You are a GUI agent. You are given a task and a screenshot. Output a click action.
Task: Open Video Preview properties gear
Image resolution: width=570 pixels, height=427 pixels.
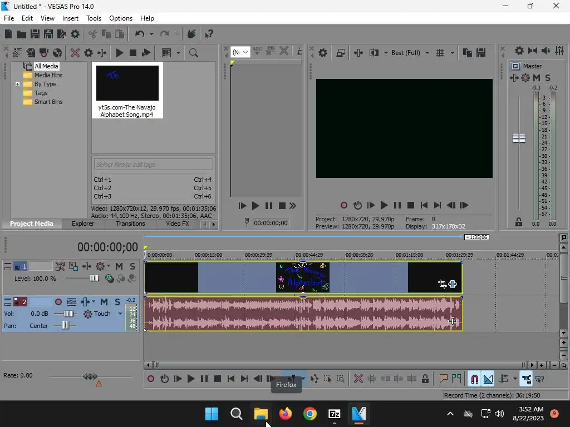(323, 53)
